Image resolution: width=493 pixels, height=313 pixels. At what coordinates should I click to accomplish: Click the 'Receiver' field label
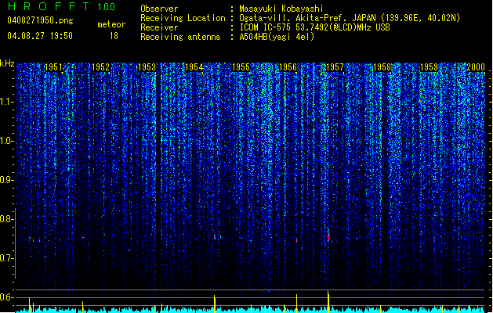[159, 27]
